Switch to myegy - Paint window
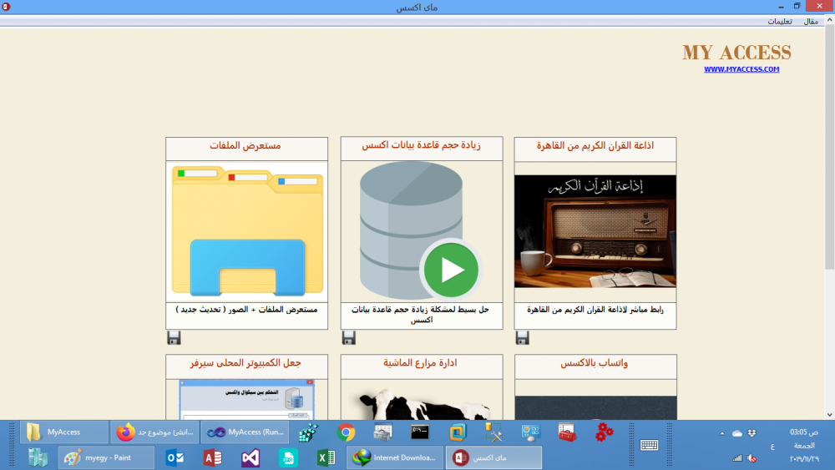835x470 pixels. coord(106,457)
